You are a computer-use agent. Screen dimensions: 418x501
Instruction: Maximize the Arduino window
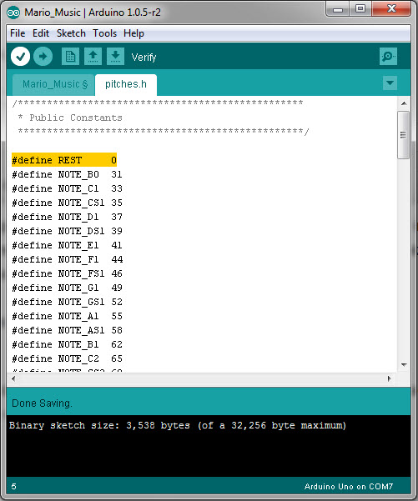pos(360,9)
